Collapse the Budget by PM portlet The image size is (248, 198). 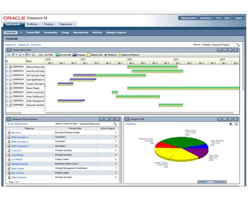(127, 119)
